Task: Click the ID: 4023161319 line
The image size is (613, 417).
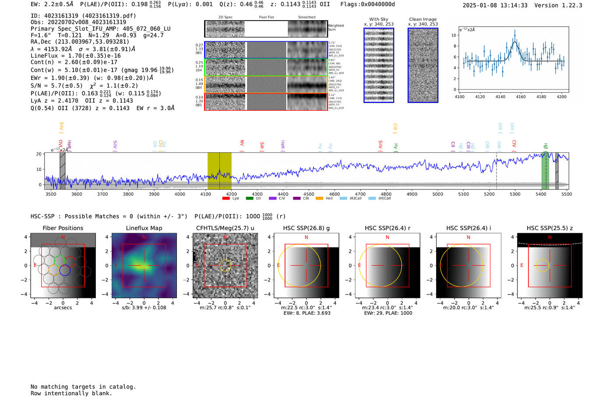Action: click(x=83, y=16)
